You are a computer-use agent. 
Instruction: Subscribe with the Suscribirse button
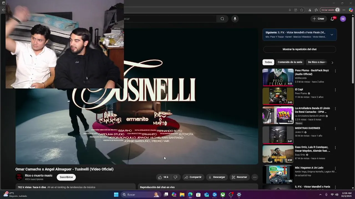point(66,177)
